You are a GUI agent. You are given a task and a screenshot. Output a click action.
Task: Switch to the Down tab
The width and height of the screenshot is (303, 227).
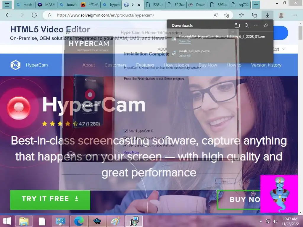point(197,5)
